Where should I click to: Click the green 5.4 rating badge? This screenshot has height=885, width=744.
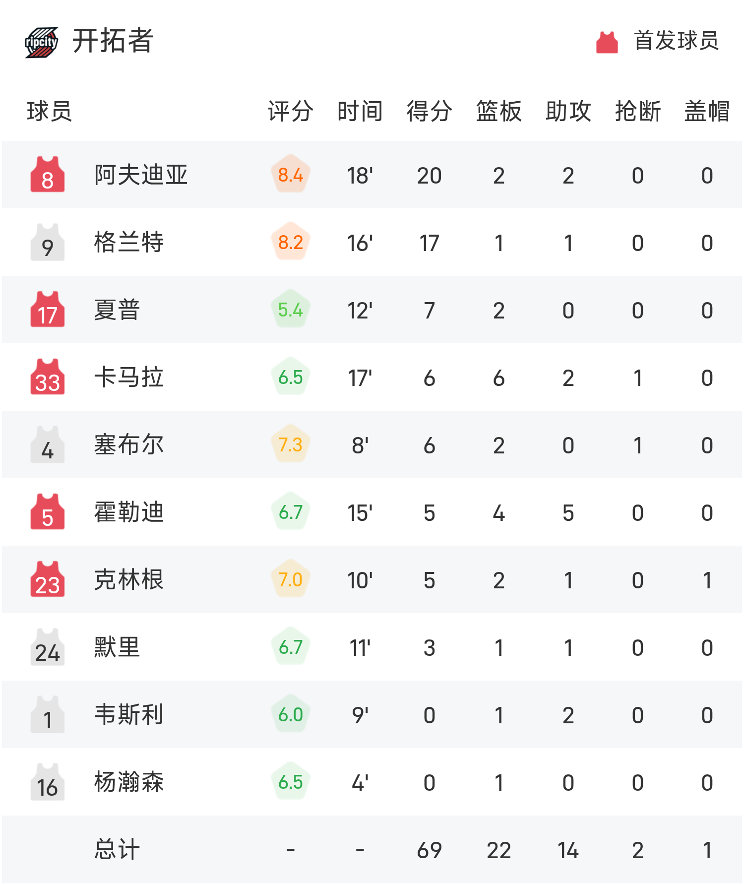[x=290, y=310]
